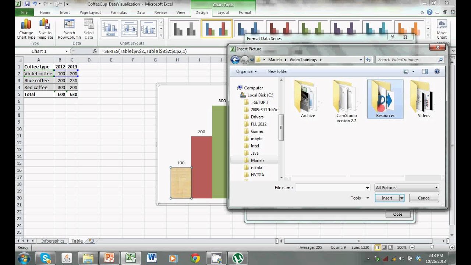Image resolution: width=471 pixels, height=265 pixels.
Task: Click Word icon in taskbar
Action: tap(152, 258)
